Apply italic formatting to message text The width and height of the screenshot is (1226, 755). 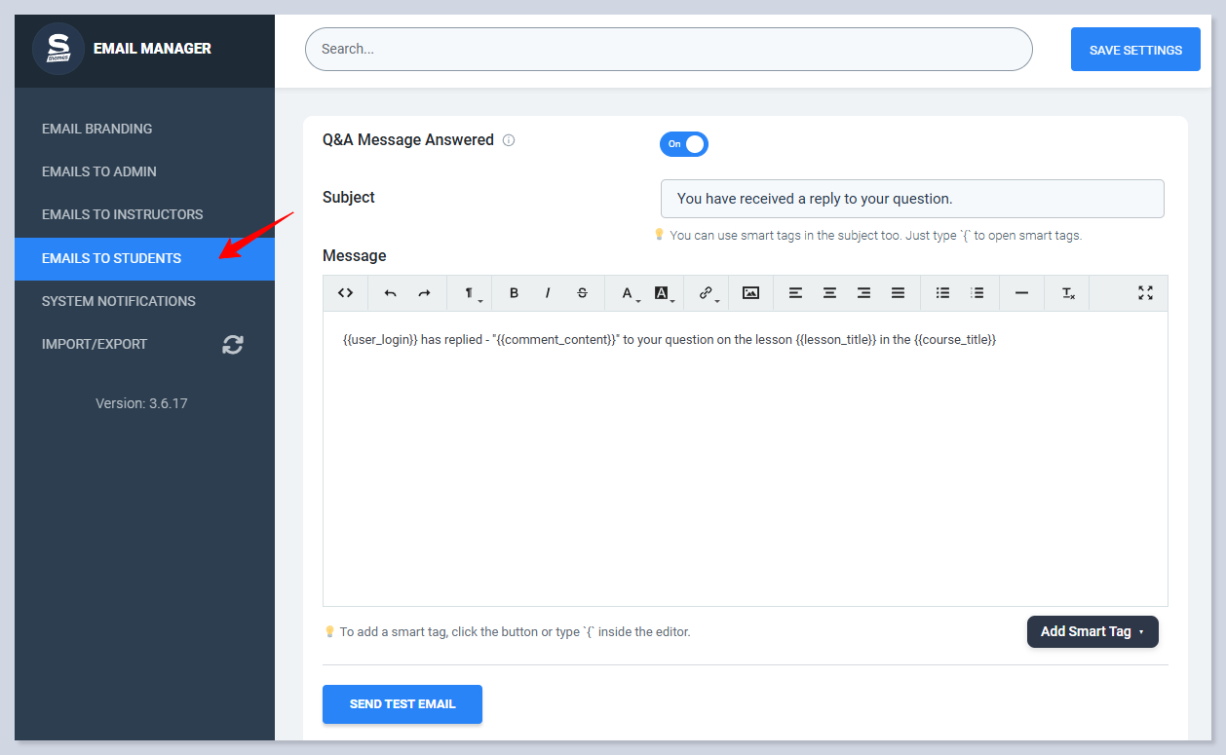[x=548, y=293]
